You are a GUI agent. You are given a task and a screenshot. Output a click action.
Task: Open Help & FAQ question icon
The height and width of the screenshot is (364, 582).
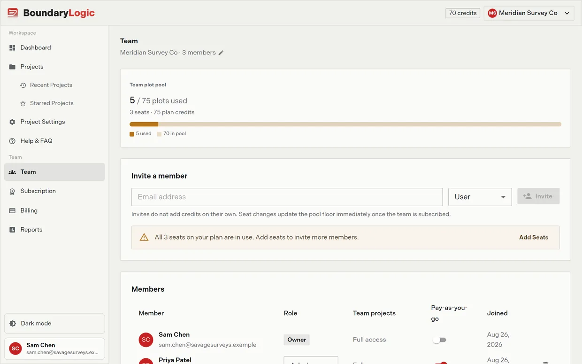tap(12, 141)
